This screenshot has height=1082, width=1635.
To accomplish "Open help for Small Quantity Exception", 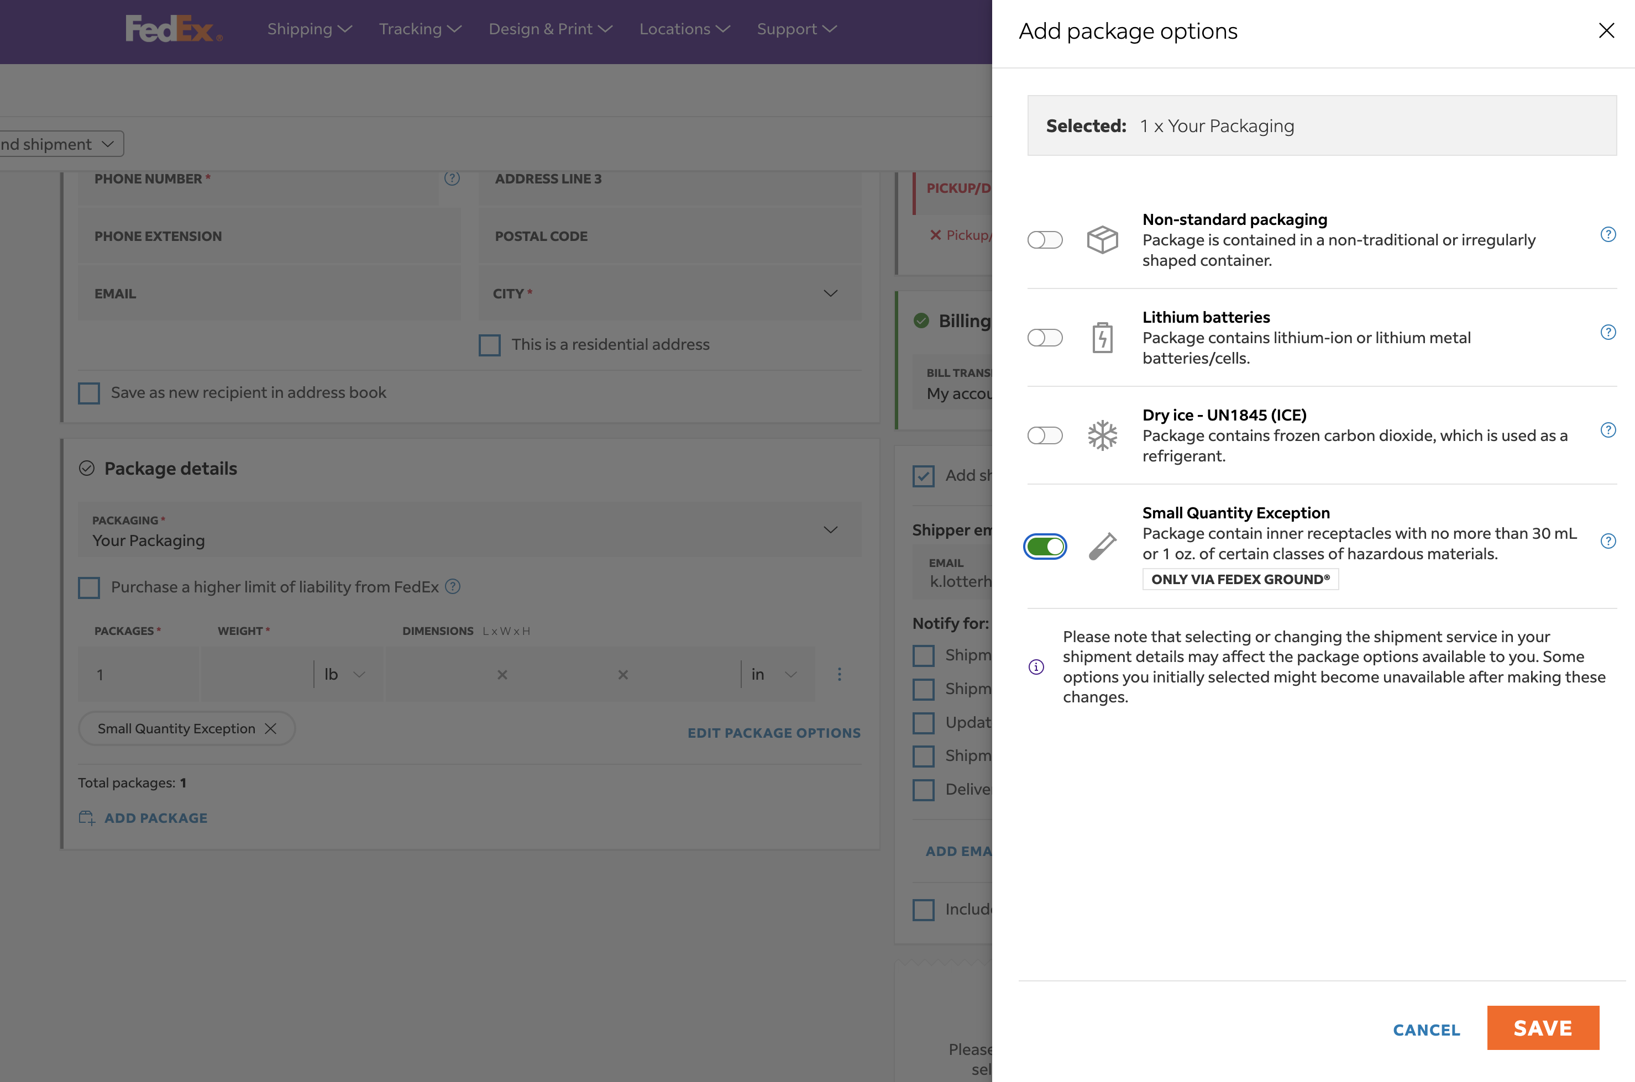I will [1608, 541].
